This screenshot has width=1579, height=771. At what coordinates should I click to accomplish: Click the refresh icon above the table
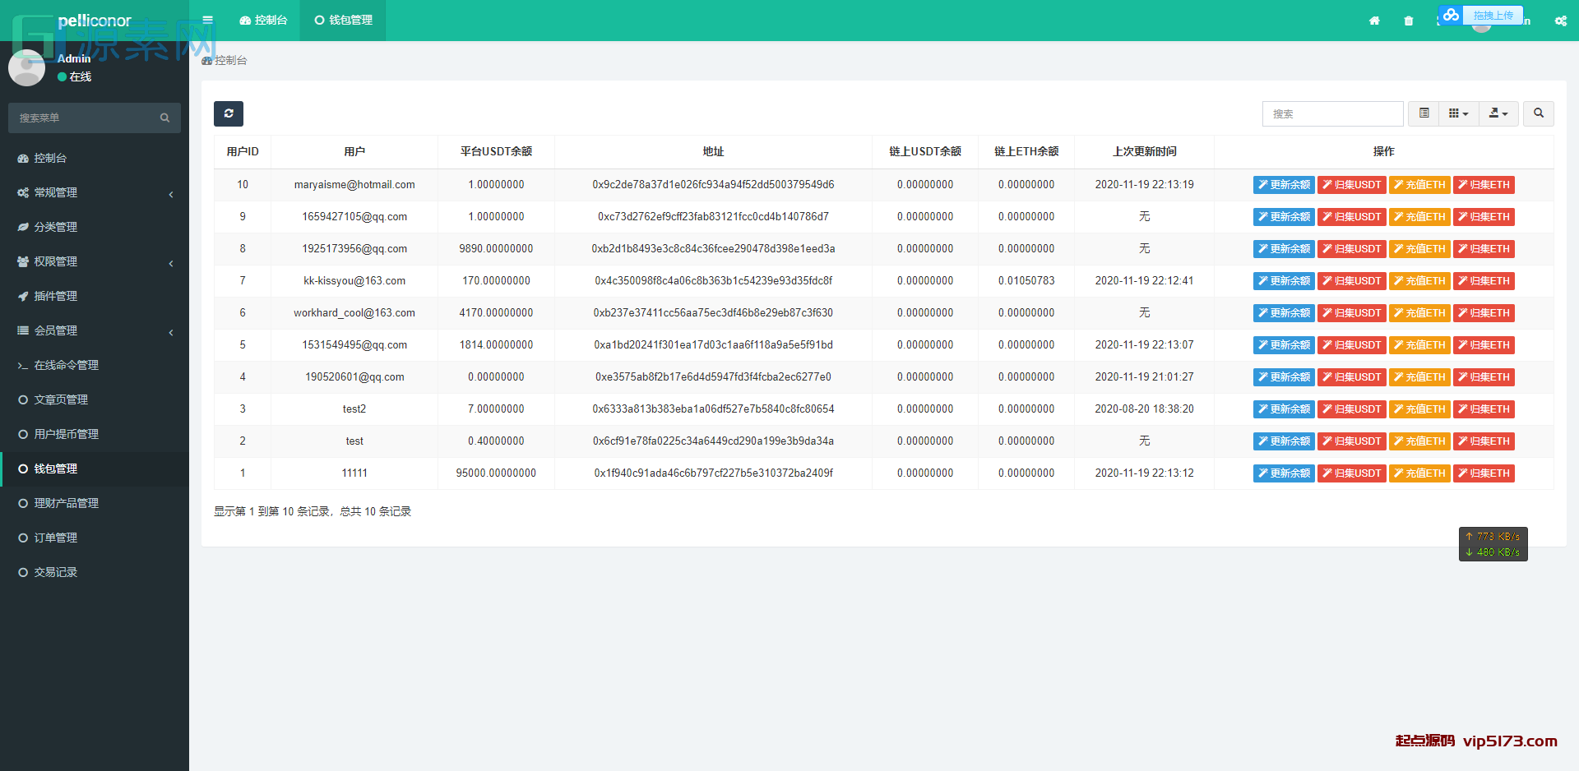(x=229, y=113)
